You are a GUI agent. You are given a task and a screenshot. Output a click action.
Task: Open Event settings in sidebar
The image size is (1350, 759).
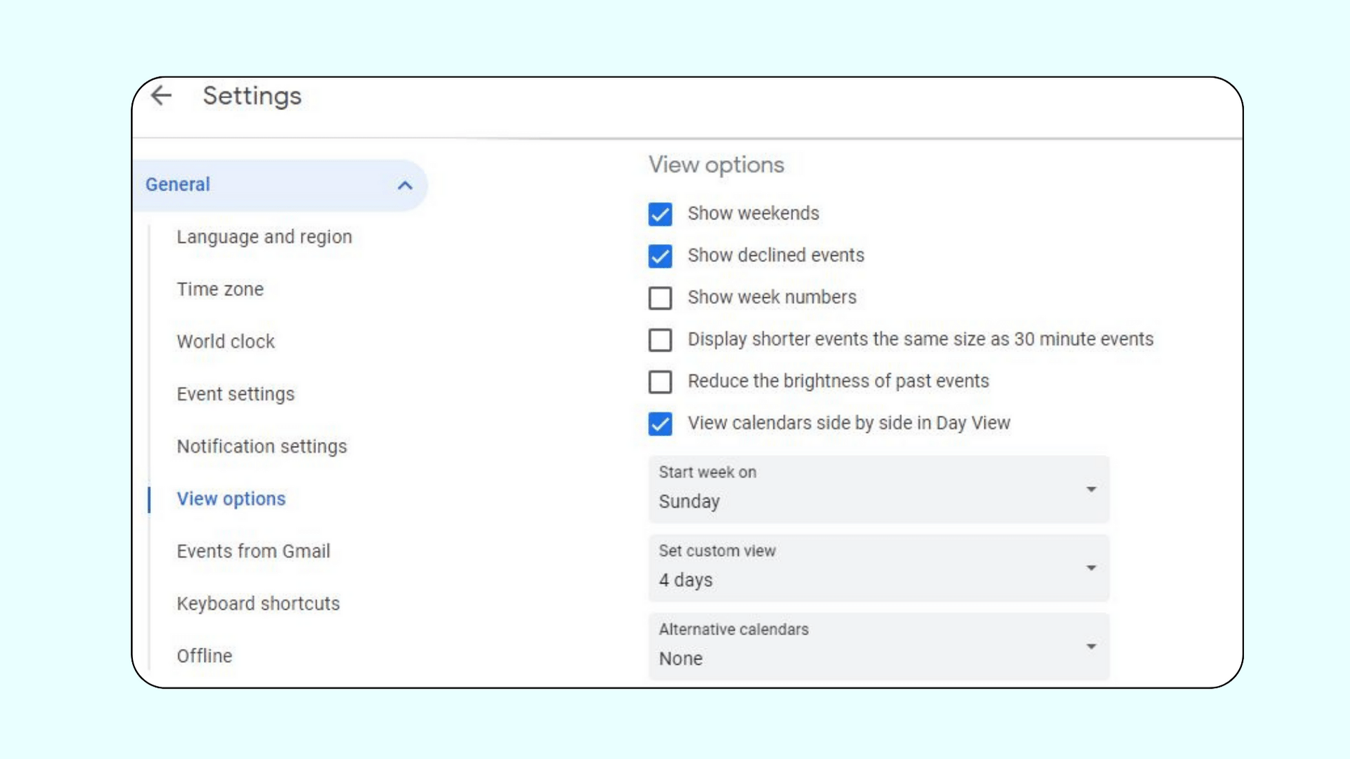pyautogui.click(x=235, y=394)
